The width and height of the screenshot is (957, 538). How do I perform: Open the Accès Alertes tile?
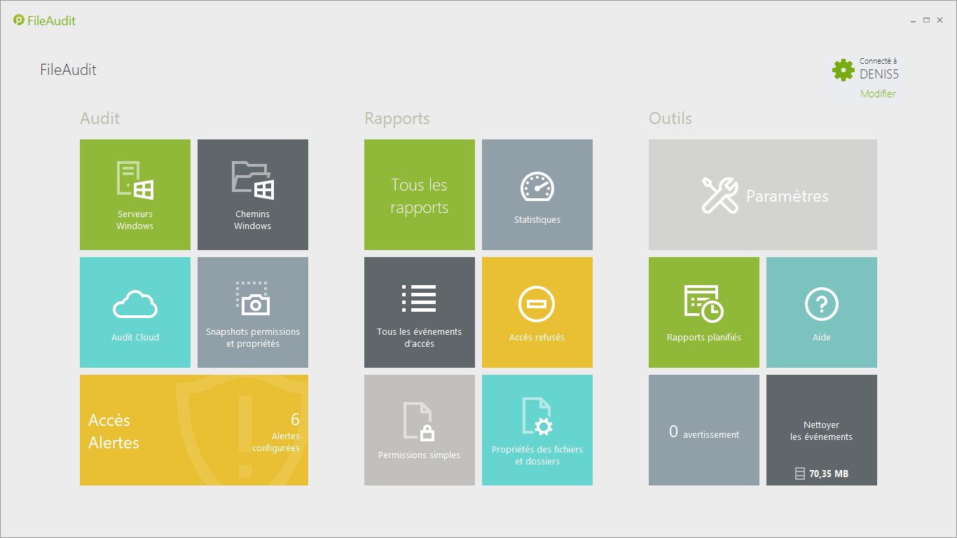pos(194,430)
